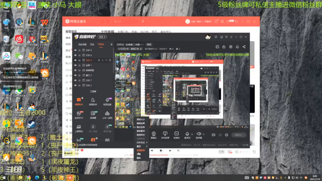Move 文本 8 source up
This screenshot has height=181, width=322.
pos(103,60)
